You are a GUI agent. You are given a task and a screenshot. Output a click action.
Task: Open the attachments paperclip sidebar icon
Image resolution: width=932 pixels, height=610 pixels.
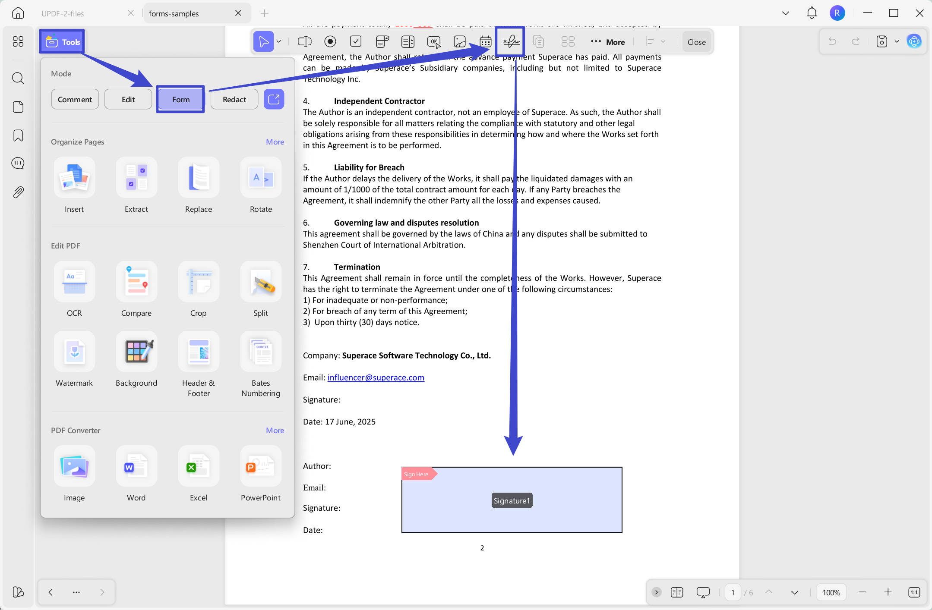coord(18,192)
